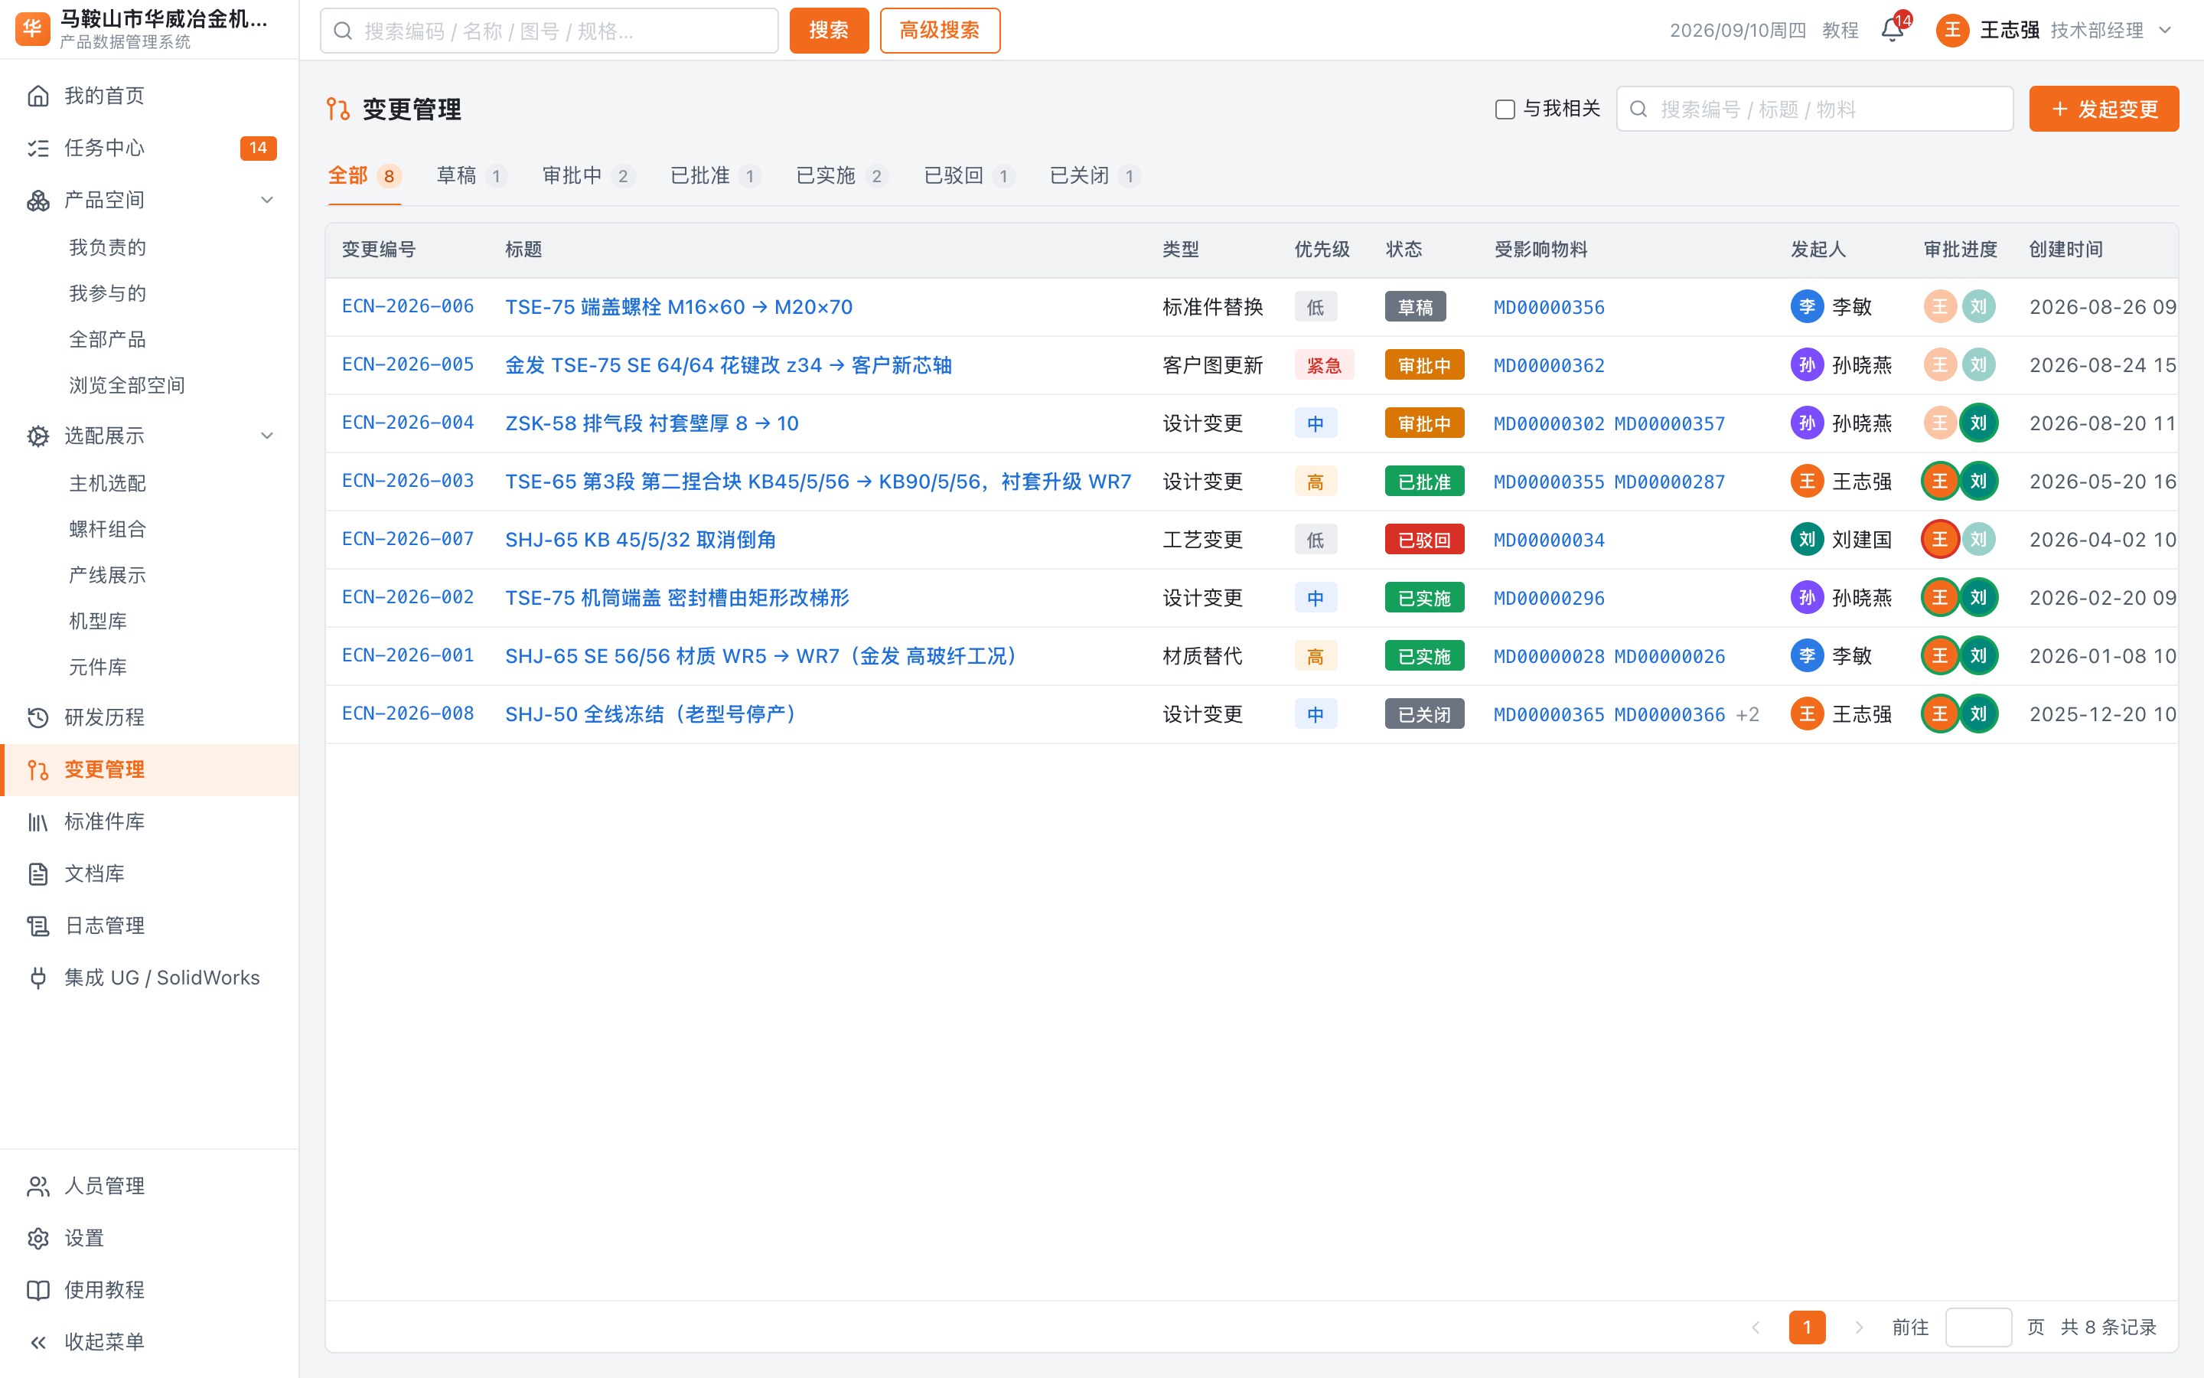The width and height of the screenshot is (2204, 1378).
Task: Toggle the 与我相关 checkbox
Action: pos(1505,109)
